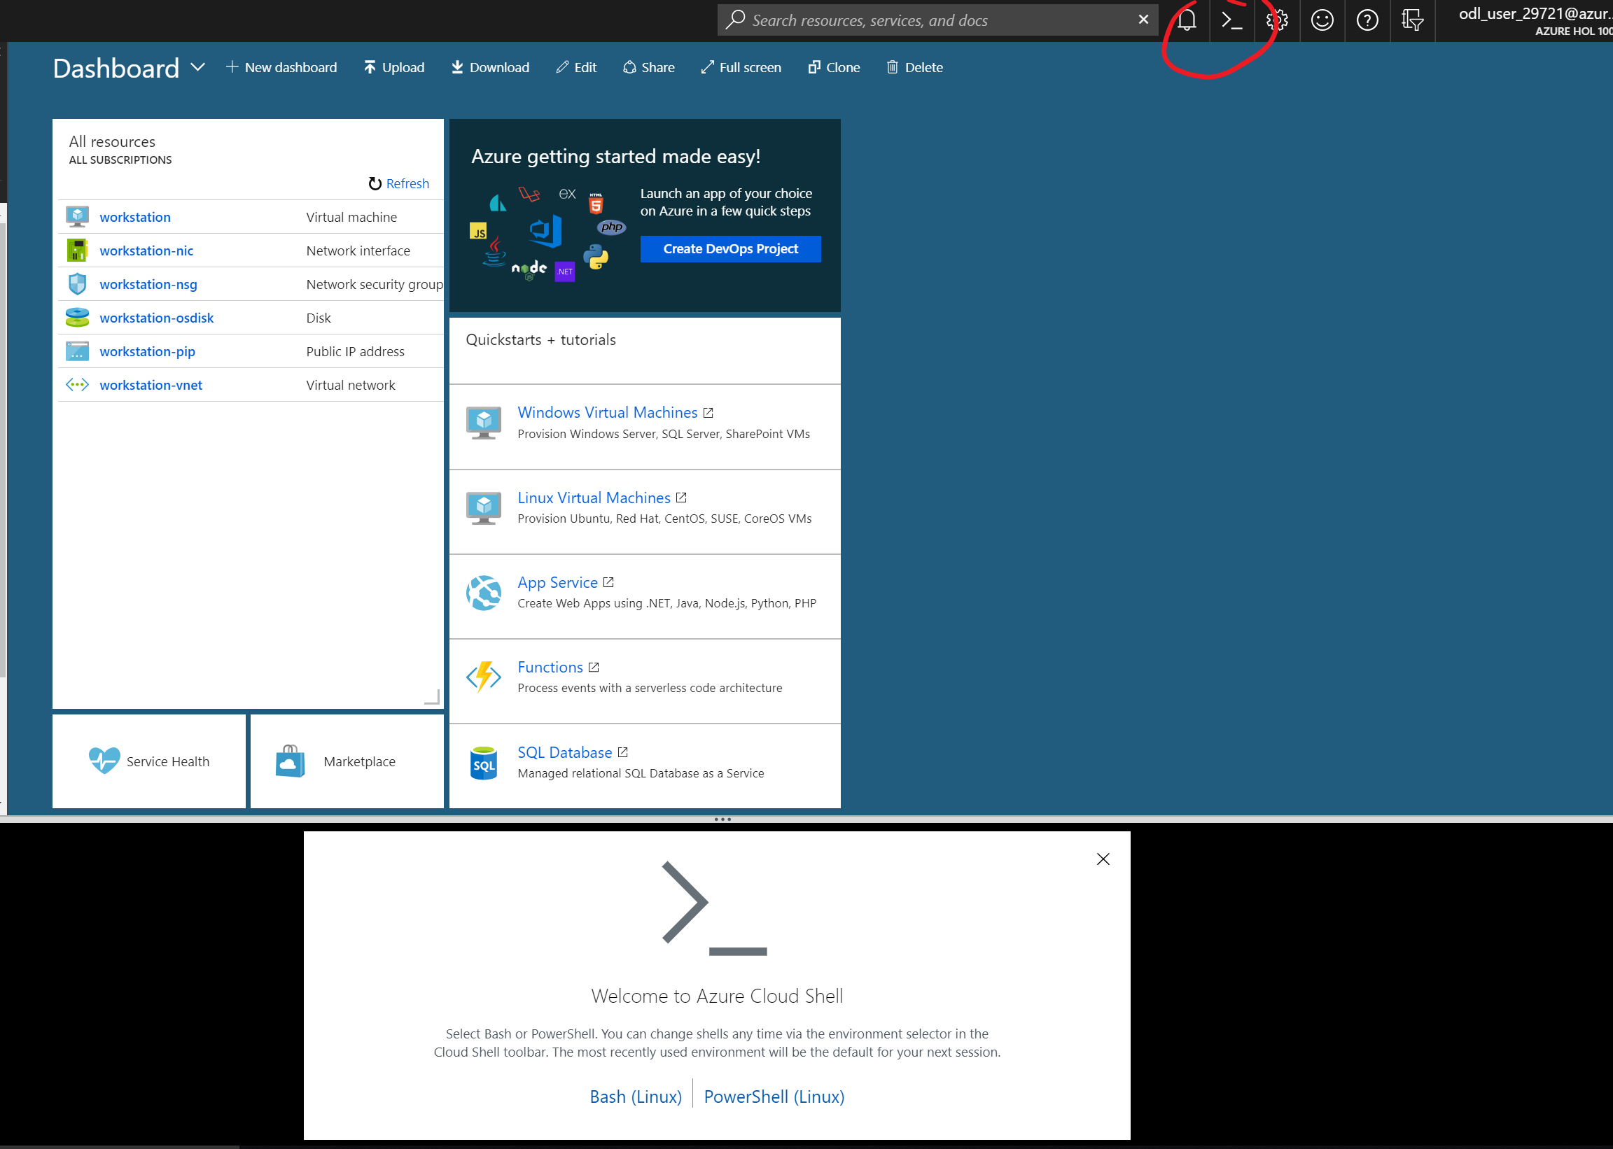Click the Cloud Shell icon in the top bar
The width and height of the screenshot is (1613, 1149).
(1232, 20)
